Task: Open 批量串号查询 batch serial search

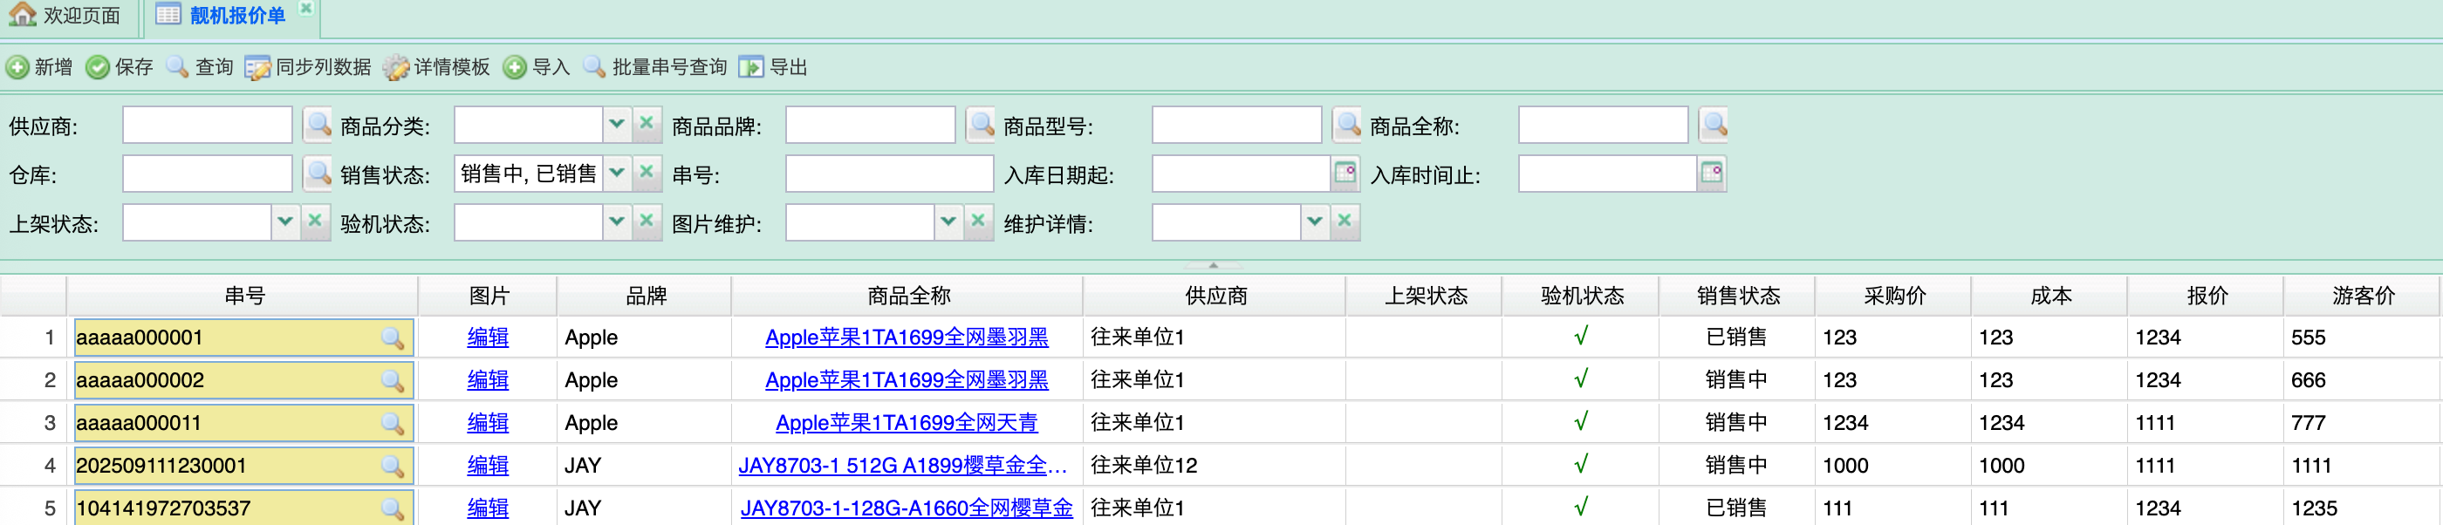Action: pos(595,67)
